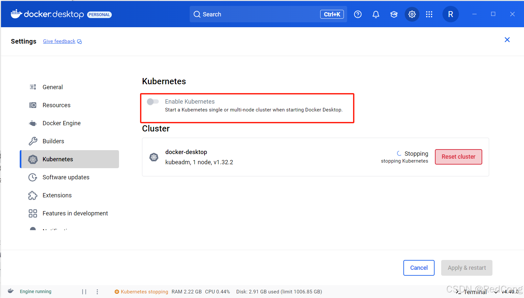The image size is (524, 298).
Task: Pause the engine with the pause icon
Action: click(84, 291)
